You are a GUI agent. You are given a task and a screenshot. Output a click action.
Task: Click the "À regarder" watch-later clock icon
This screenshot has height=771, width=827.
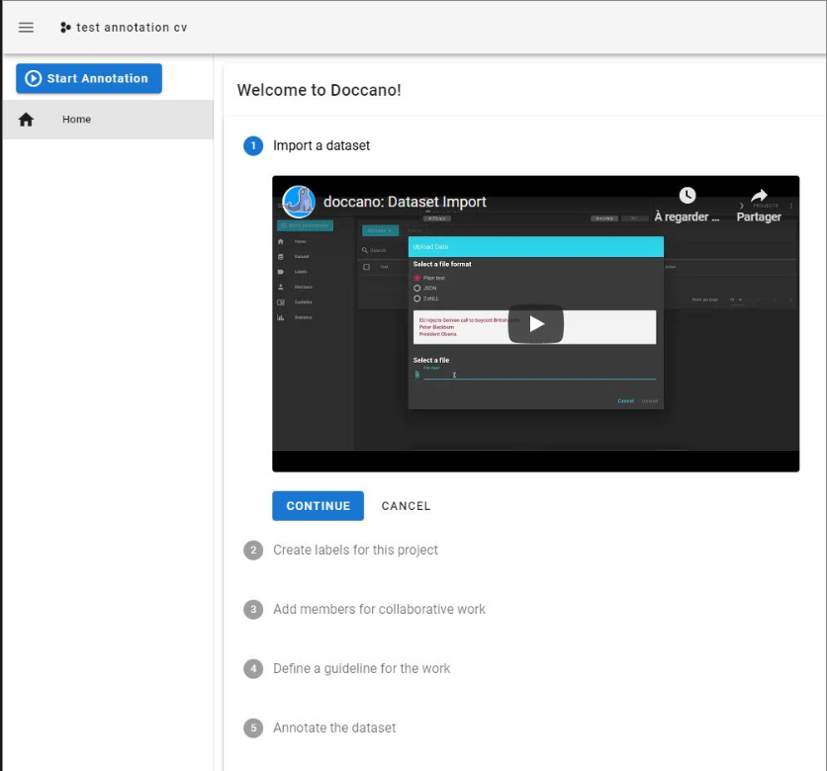click(688, 194)
